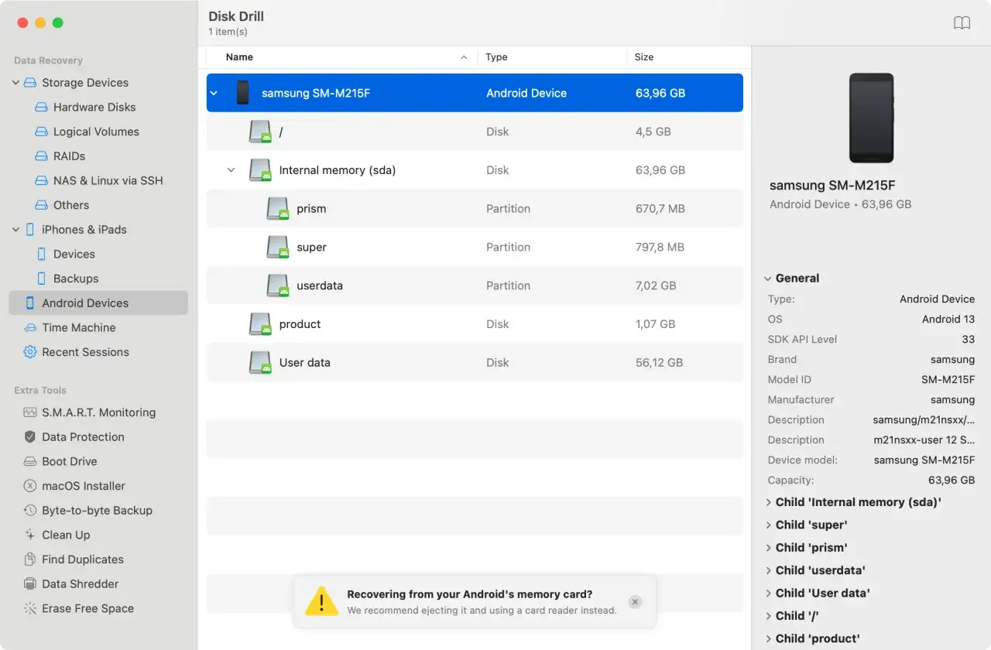The image size is (991, 650).
Task: Collapse the iPhones & iPads sidebar group
Action: click(15, 230)
